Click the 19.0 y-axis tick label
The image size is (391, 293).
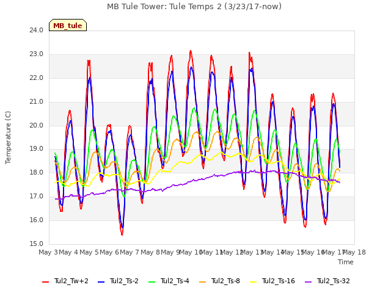[37, 149]
